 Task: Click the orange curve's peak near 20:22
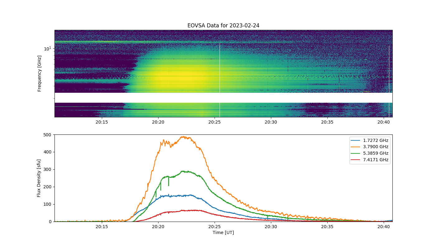pos(184,137)
